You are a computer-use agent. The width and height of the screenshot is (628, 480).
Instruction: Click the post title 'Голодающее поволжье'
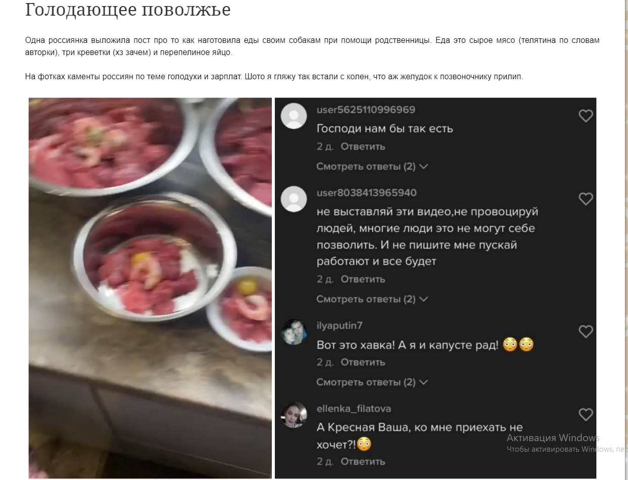(x=128, y=9)
